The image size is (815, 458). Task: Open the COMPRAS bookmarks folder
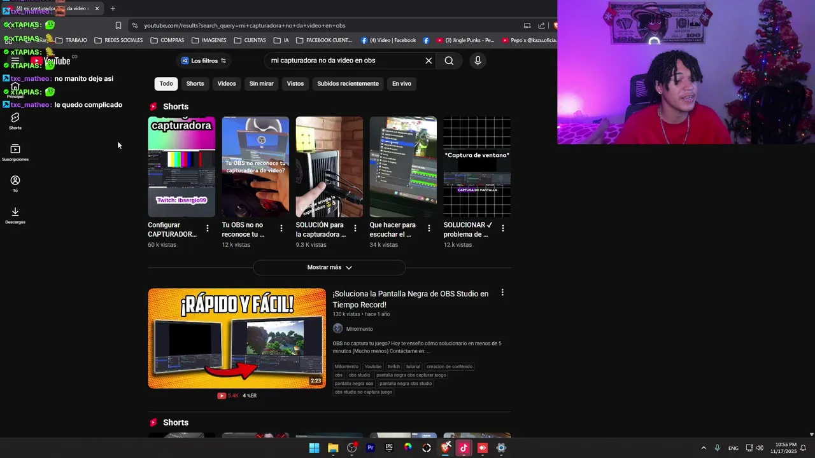(x=167, y=40)
